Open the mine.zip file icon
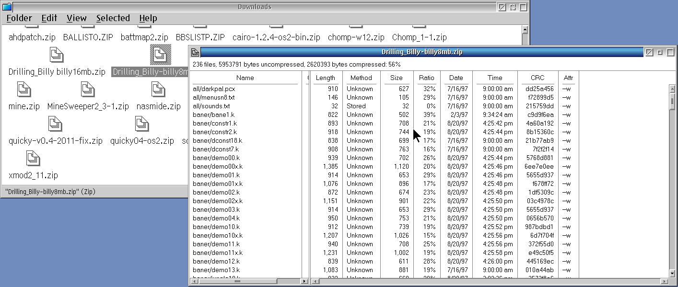 24,90
